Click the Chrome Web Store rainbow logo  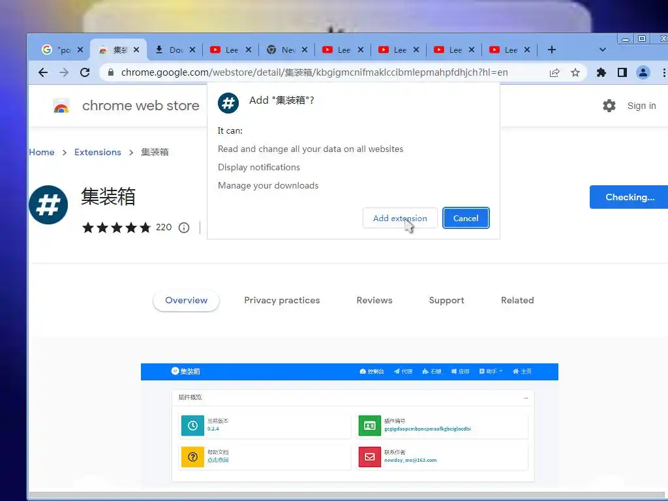(x=61, y=106)
